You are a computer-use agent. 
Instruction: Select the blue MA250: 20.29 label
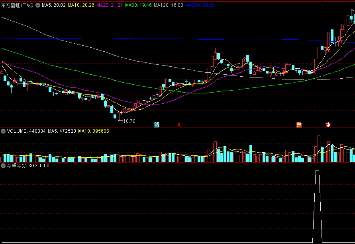200,5
